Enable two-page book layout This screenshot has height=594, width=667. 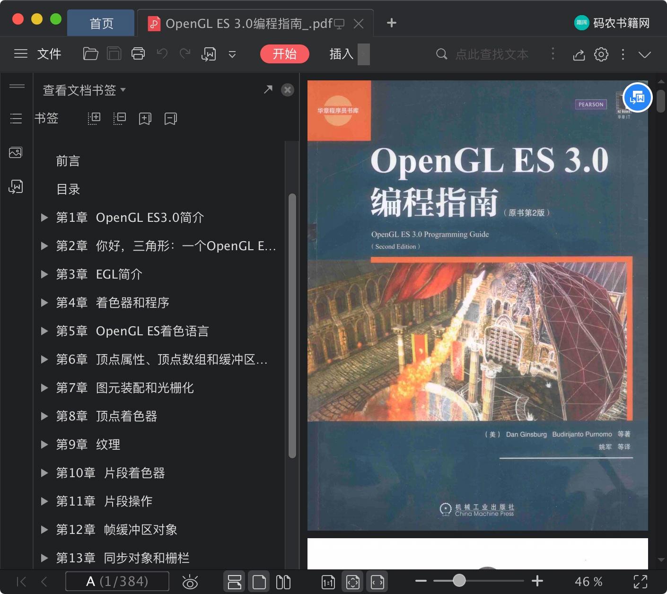click(283, 582)
